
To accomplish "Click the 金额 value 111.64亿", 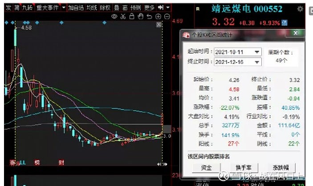I will pyautogui.click(x=289, y=126).
